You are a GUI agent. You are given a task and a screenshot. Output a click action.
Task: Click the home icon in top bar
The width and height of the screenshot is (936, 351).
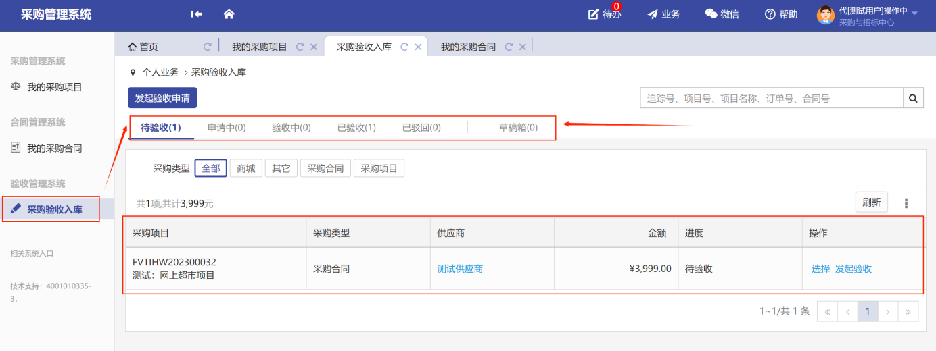tap(229, 14)
